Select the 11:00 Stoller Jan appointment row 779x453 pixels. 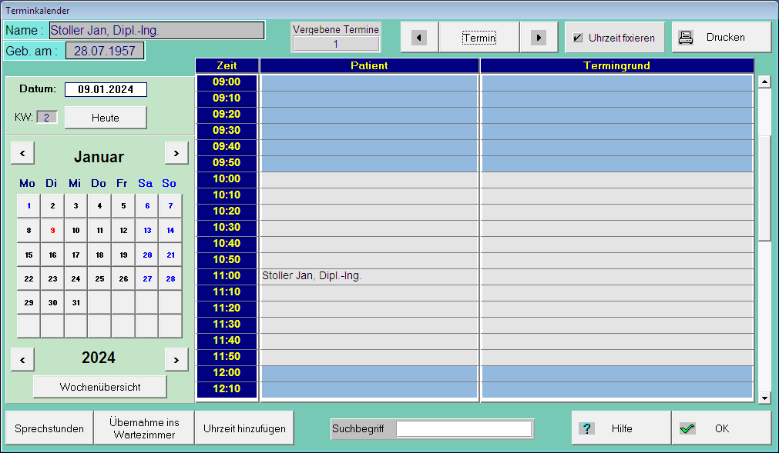click(x=370, y=276)
